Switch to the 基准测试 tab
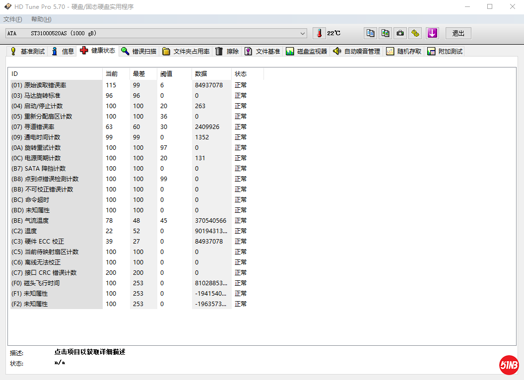524x380 pixels. click(x=28, y=51)
